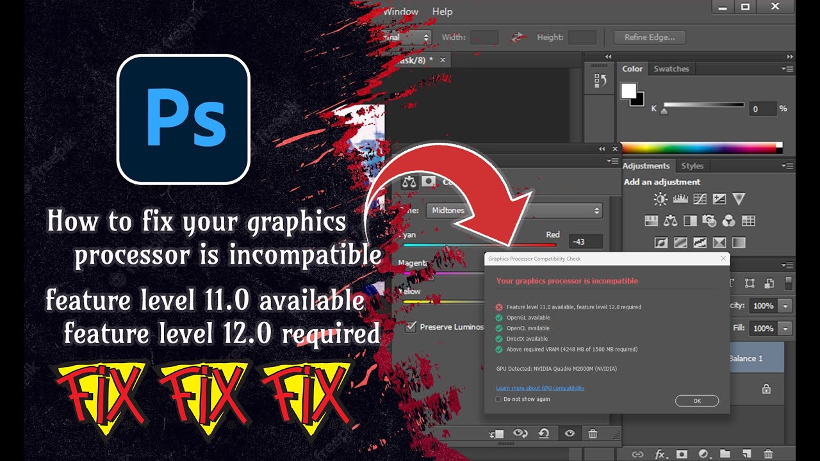Reset adjustment to defaults in Properties
Screen dimensions: 820x461
tap(544, 433)
